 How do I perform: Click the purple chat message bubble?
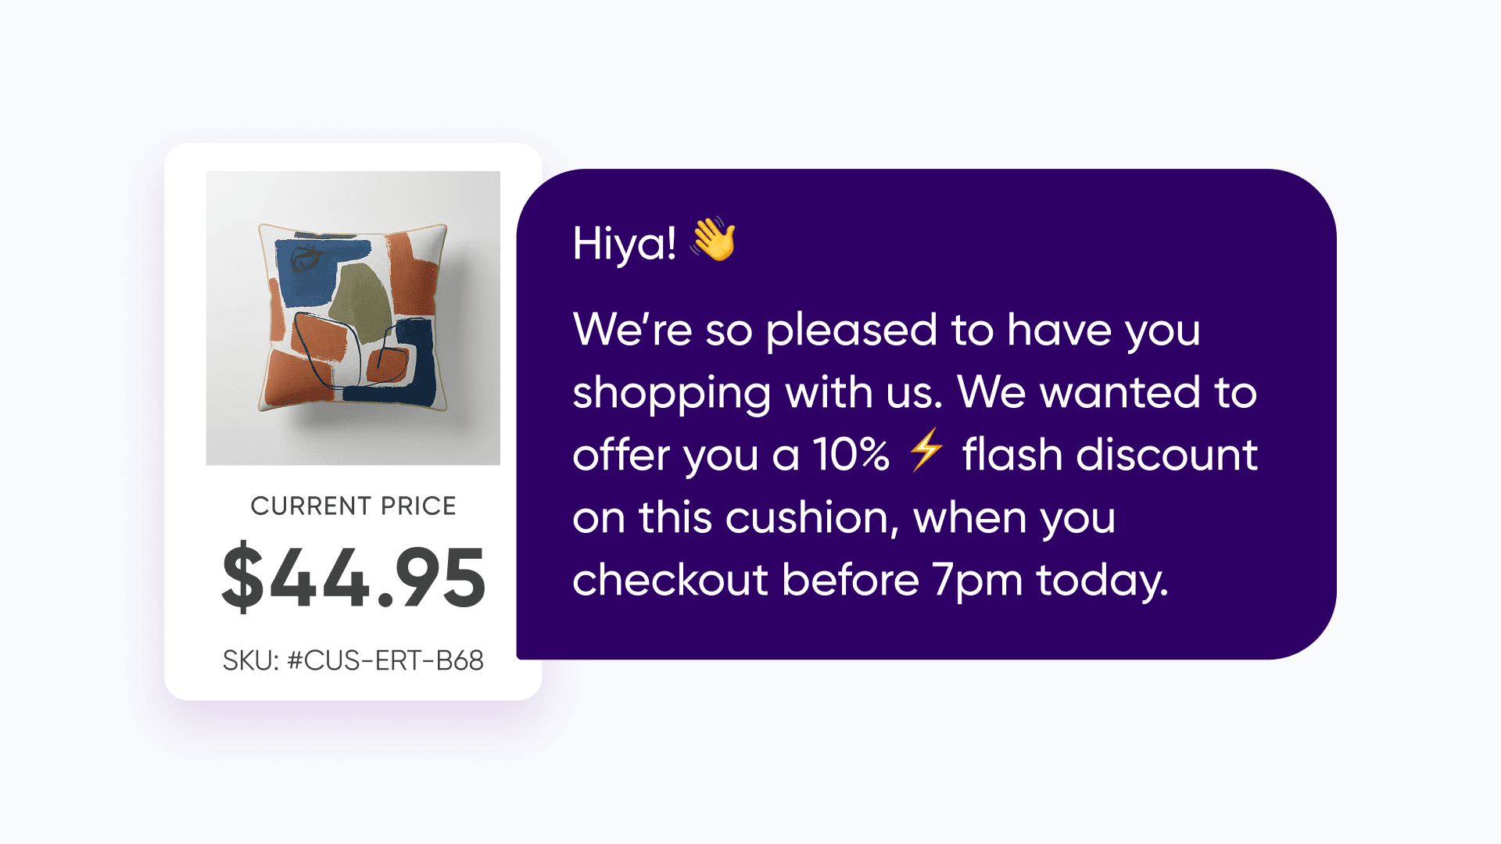[926, 414]
